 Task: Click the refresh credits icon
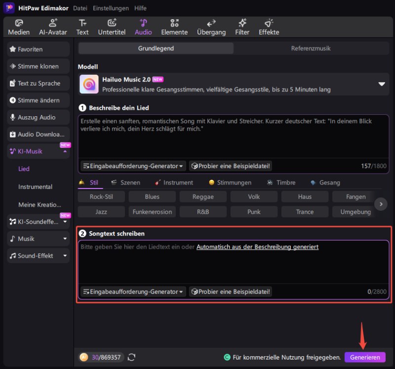coord(131,357)
